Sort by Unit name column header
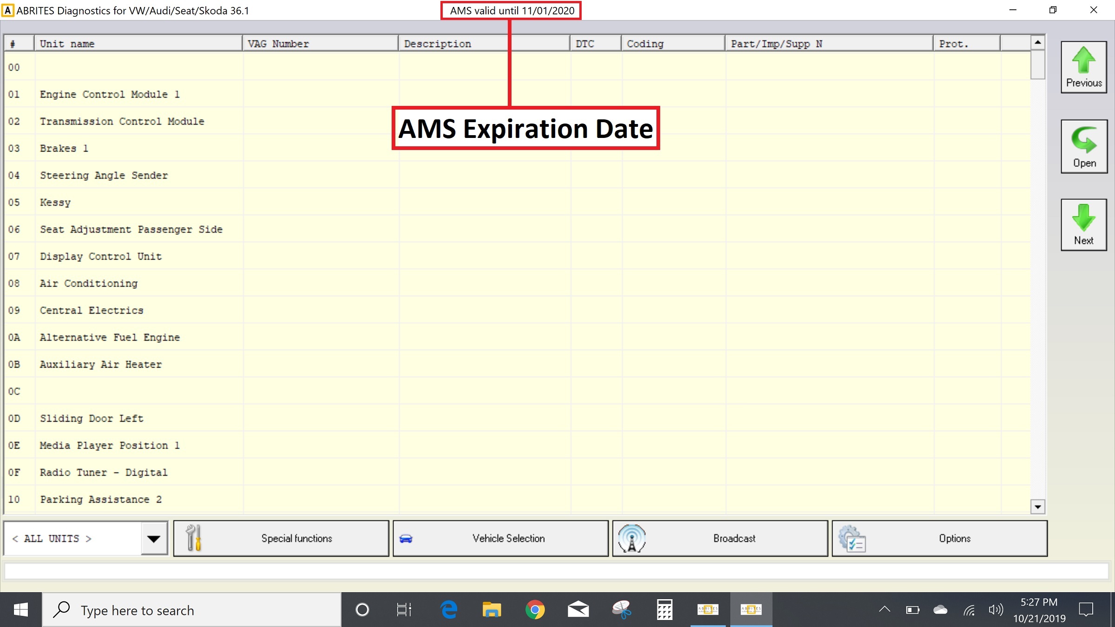Screen dimensions: 1115x627 [x=138, y=44]
